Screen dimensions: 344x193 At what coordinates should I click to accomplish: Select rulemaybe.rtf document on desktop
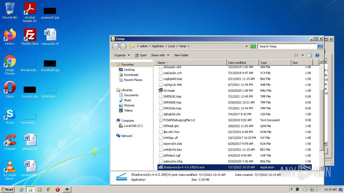coord(50,37)
